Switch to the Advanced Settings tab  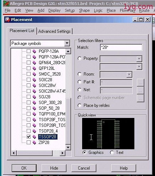click(x=54, y=31)
